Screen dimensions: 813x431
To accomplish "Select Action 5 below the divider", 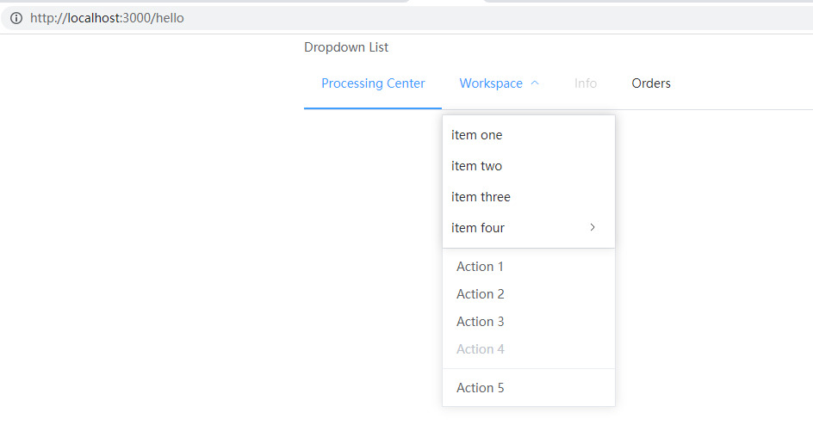I will click(528, 387).
